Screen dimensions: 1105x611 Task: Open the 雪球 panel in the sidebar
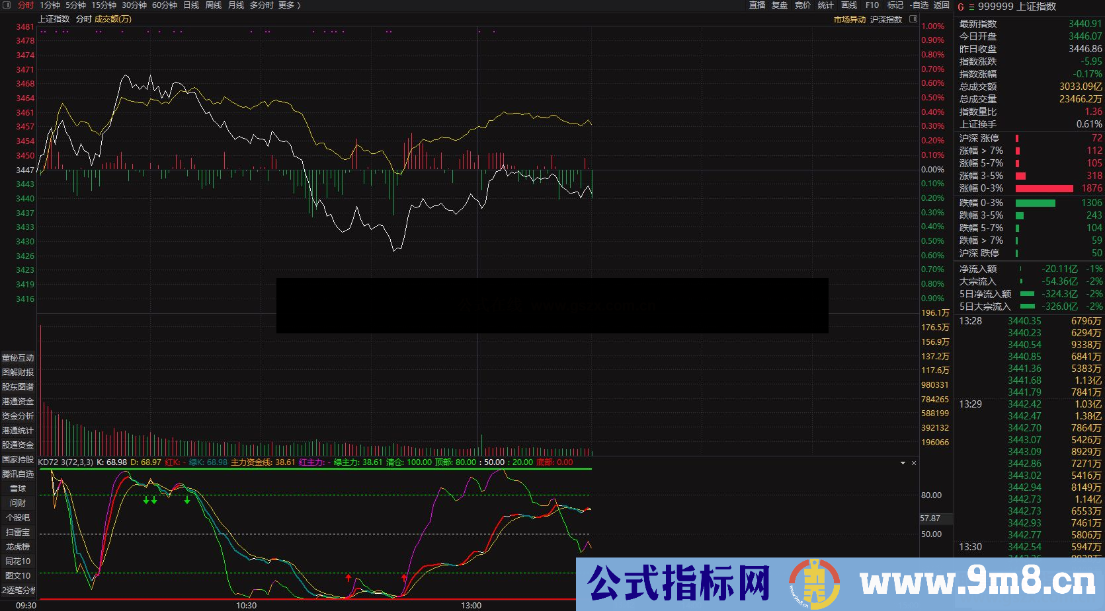[x=18, y=488]
